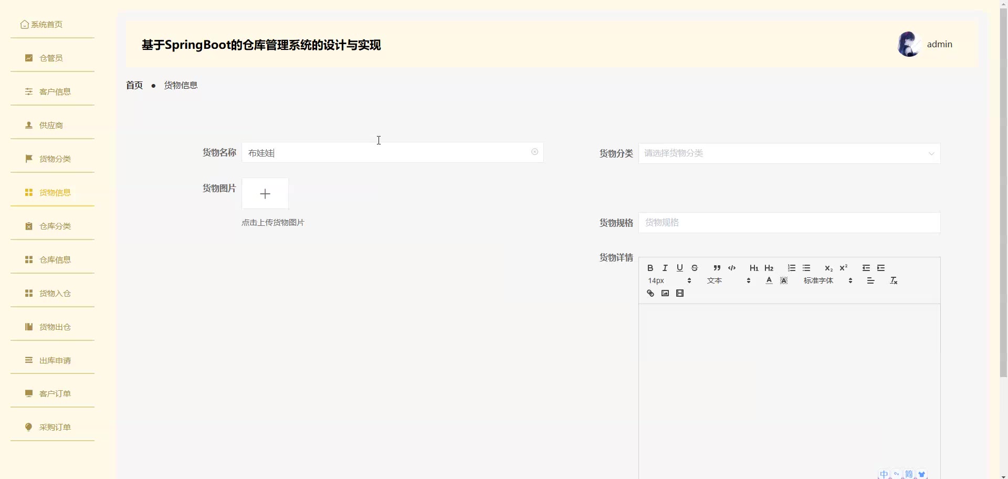Open the 仓库分类 menu item
The image size is (1008, 479).
point(52,226)
